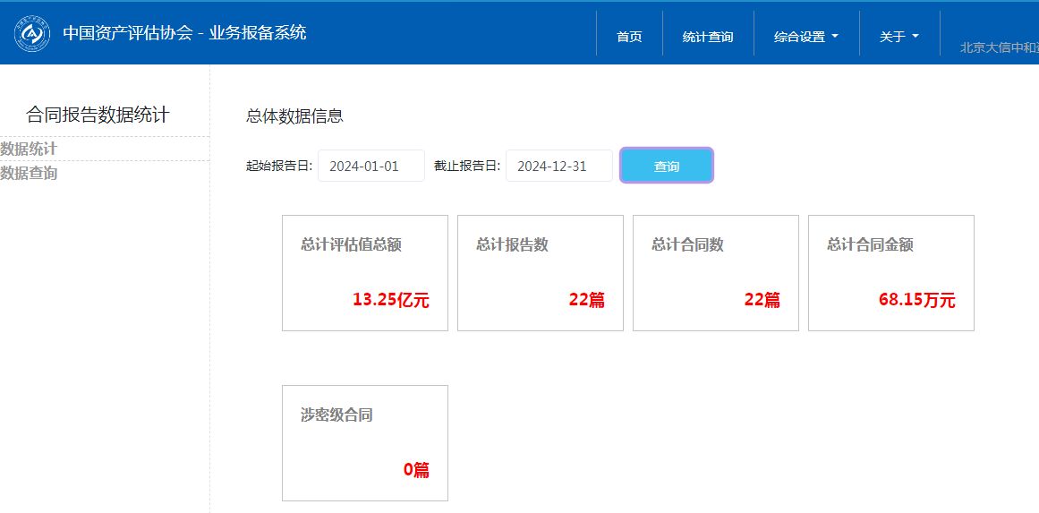
Task: Expand the 关于 dropdown menu
Action: tap(898, 37)
